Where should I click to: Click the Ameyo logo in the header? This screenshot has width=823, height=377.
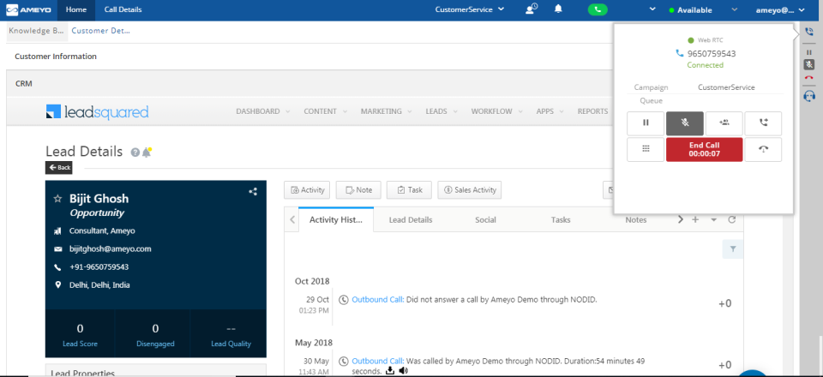(x=27, y=9)
